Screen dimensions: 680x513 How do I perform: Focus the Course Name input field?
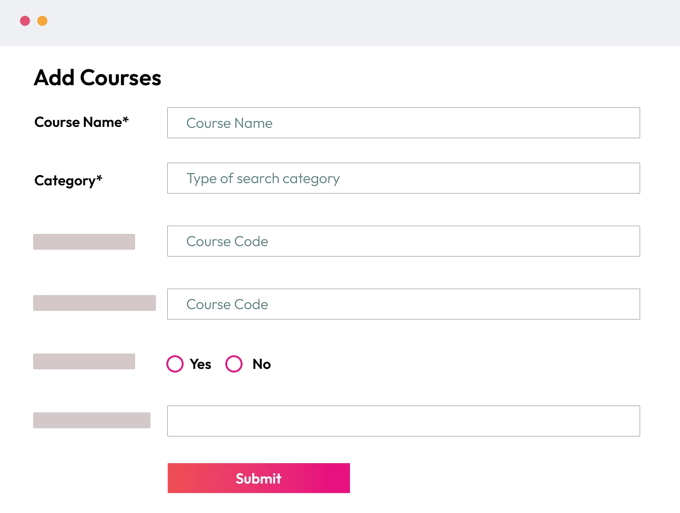[403, 123]
